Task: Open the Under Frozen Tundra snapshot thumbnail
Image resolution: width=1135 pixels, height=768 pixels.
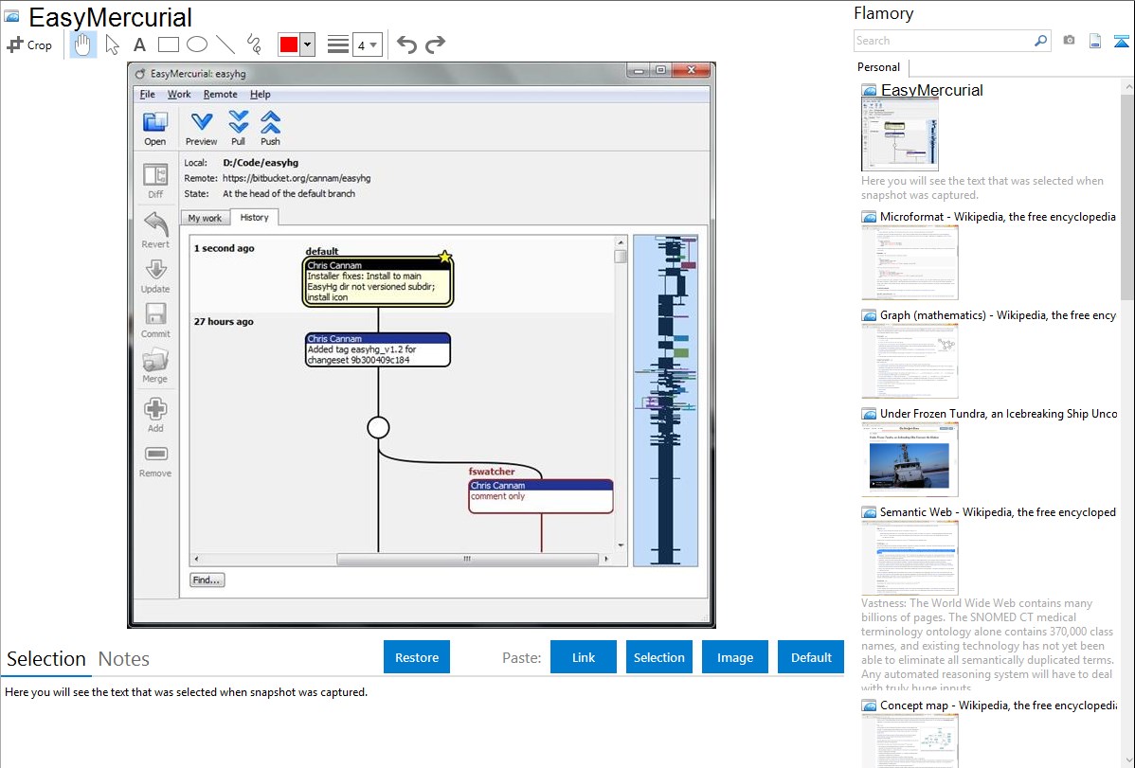Action: 910,459
